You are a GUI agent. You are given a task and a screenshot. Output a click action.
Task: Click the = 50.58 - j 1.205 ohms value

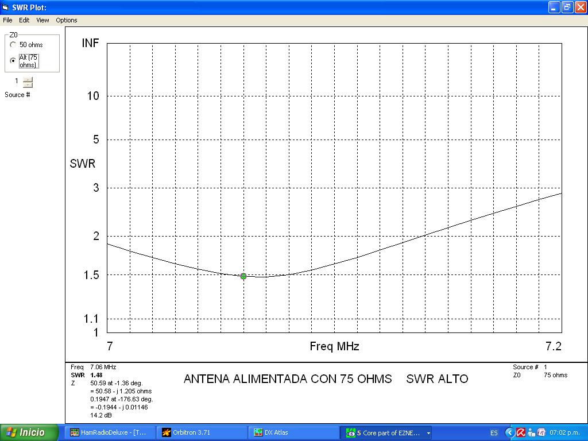click(121, 391)
